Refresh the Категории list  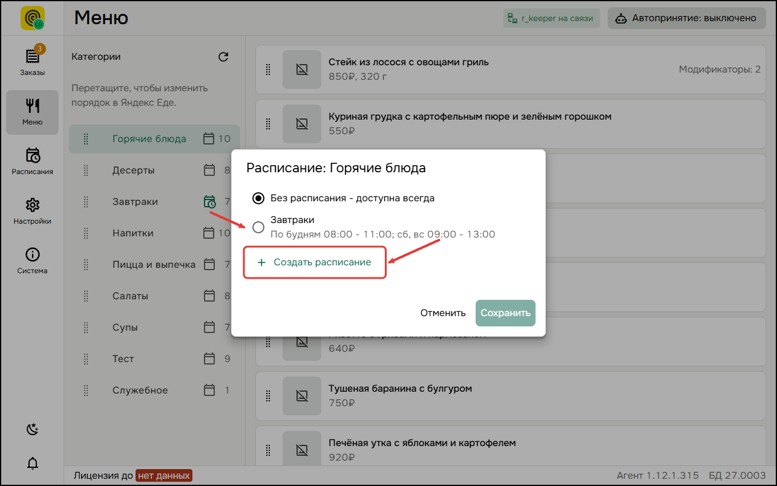(223, 57)
